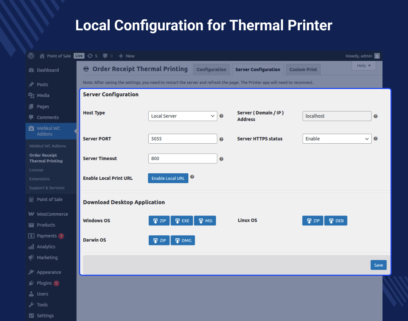Screen dimensions: 408x321
Task: Click help icon next to Server Timeout
Action: click(x=221, y=159)
